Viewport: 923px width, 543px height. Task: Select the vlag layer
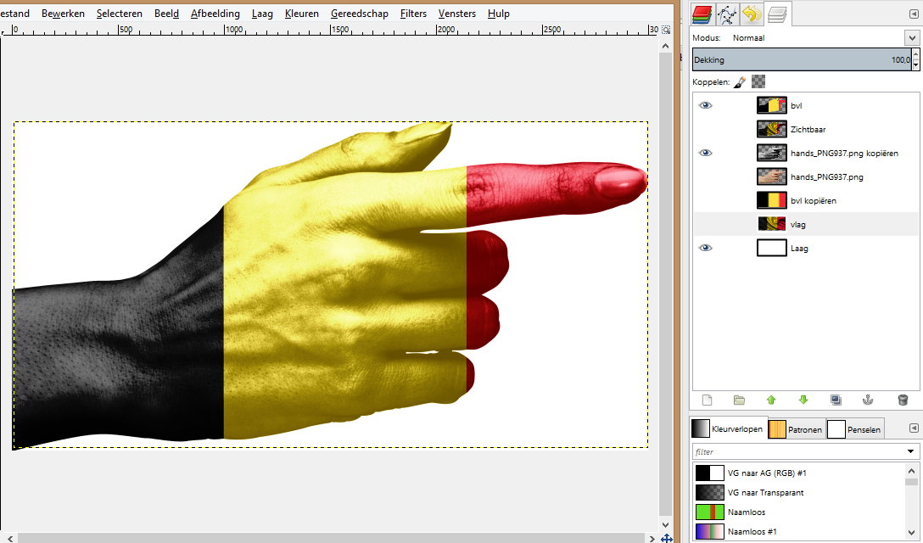tap(797, 224)
